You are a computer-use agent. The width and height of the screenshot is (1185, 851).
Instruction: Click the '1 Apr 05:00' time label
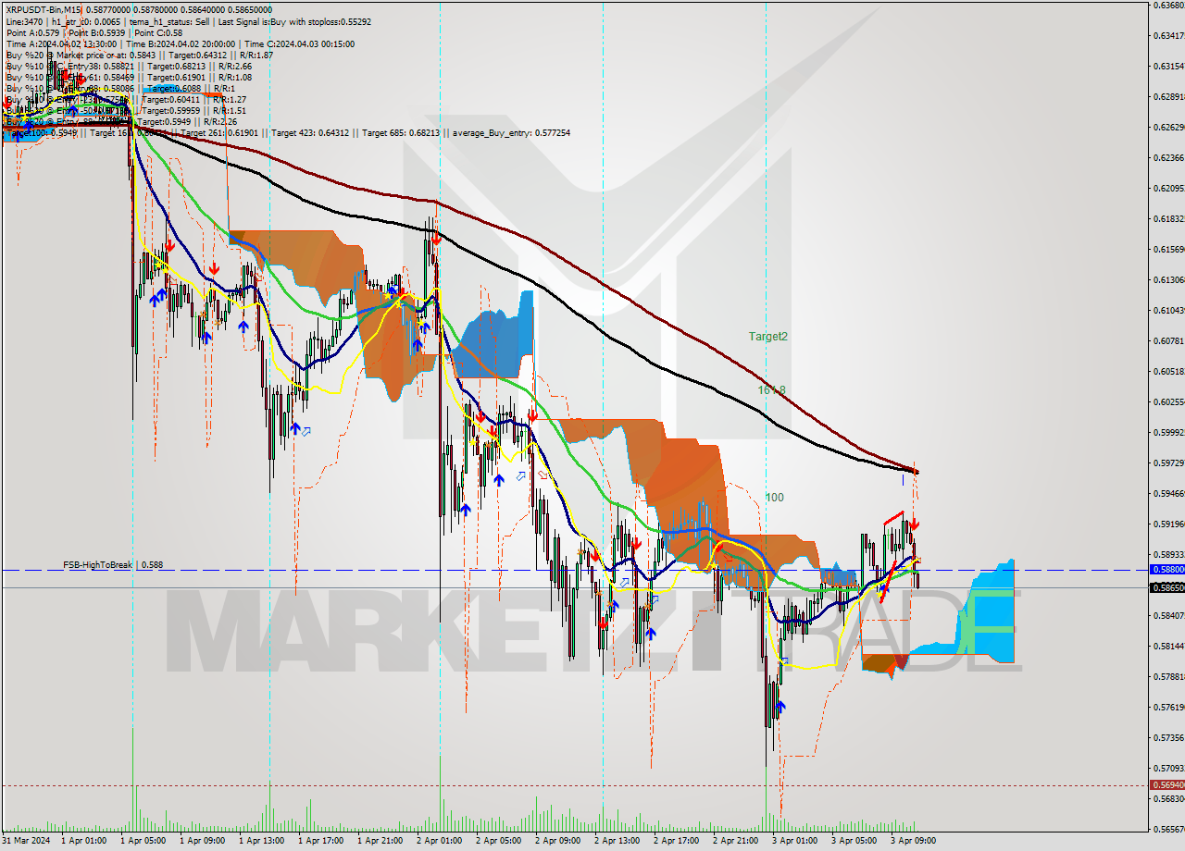pos(143,841)
